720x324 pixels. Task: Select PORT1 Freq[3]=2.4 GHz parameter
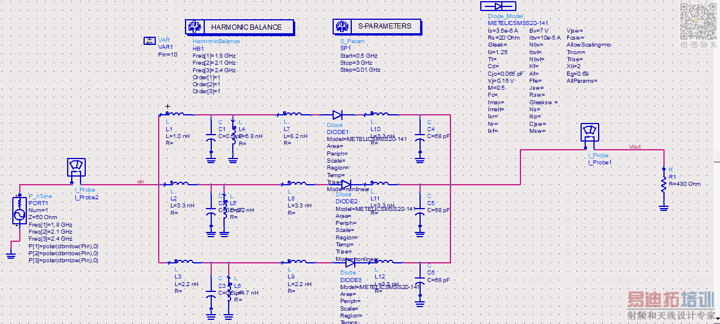(x=50, y=238)
